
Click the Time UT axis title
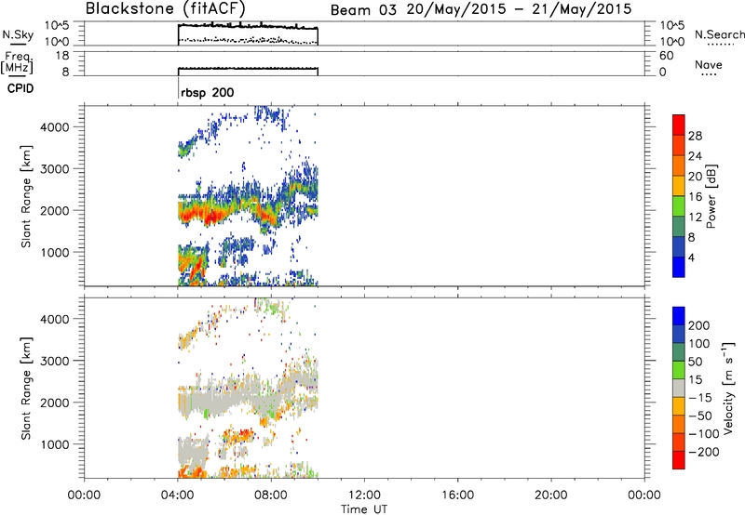click(x=364, y=508)
